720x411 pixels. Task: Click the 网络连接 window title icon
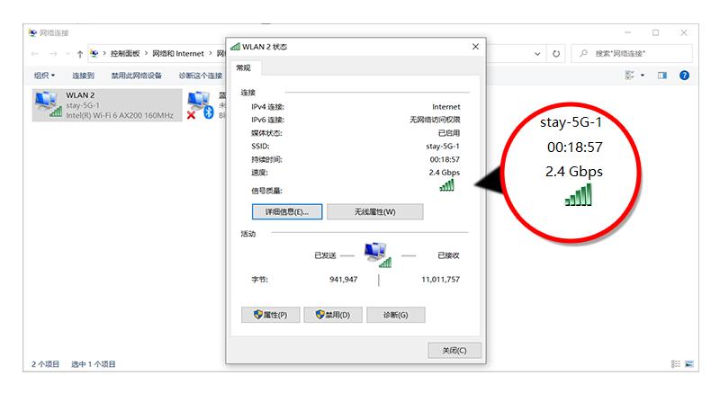(32, 32)
